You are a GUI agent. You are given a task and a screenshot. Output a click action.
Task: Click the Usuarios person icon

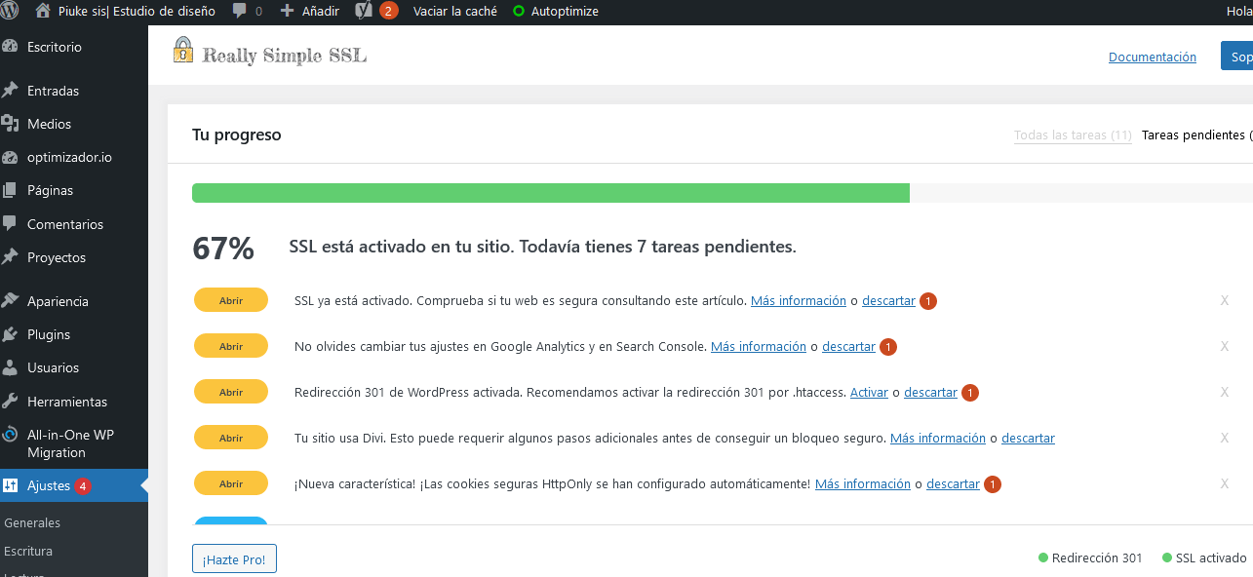tap(10, 367)
